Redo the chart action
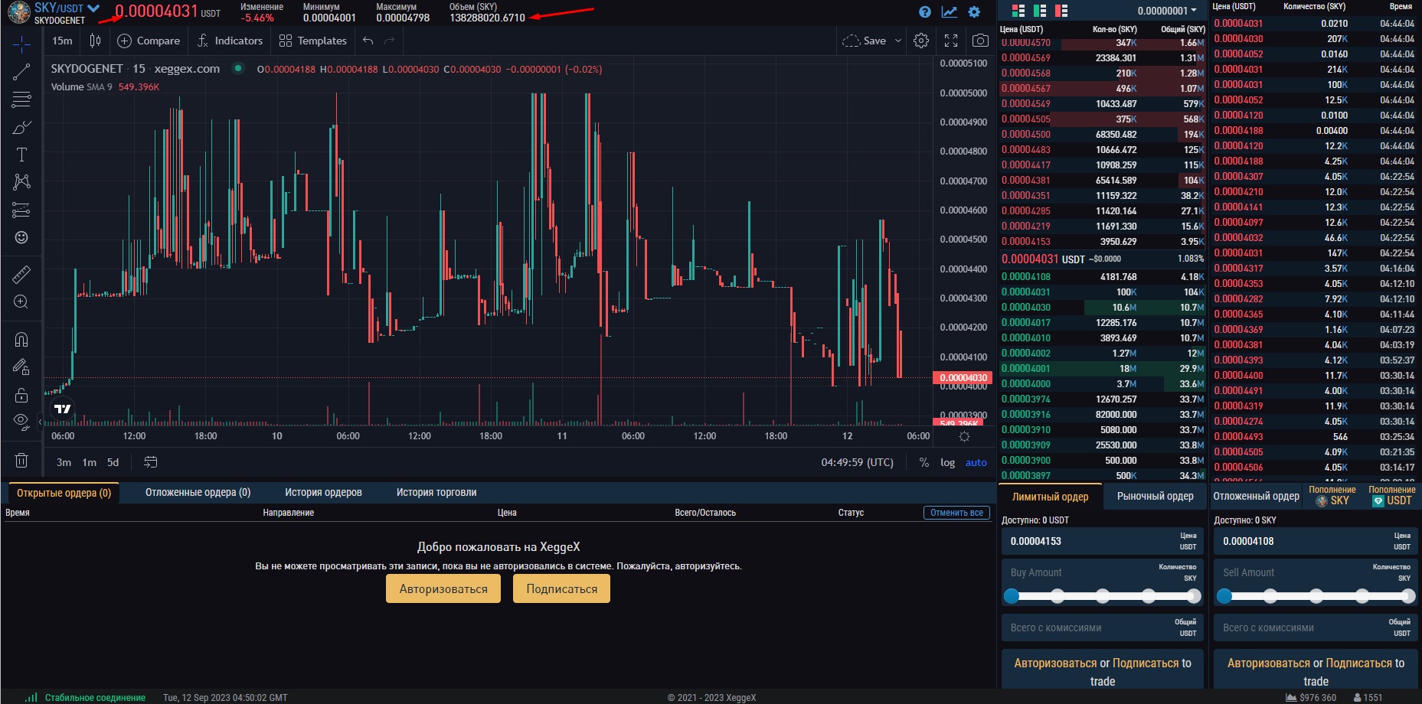This screenshot has height=704, width=1422. (390, 41)
